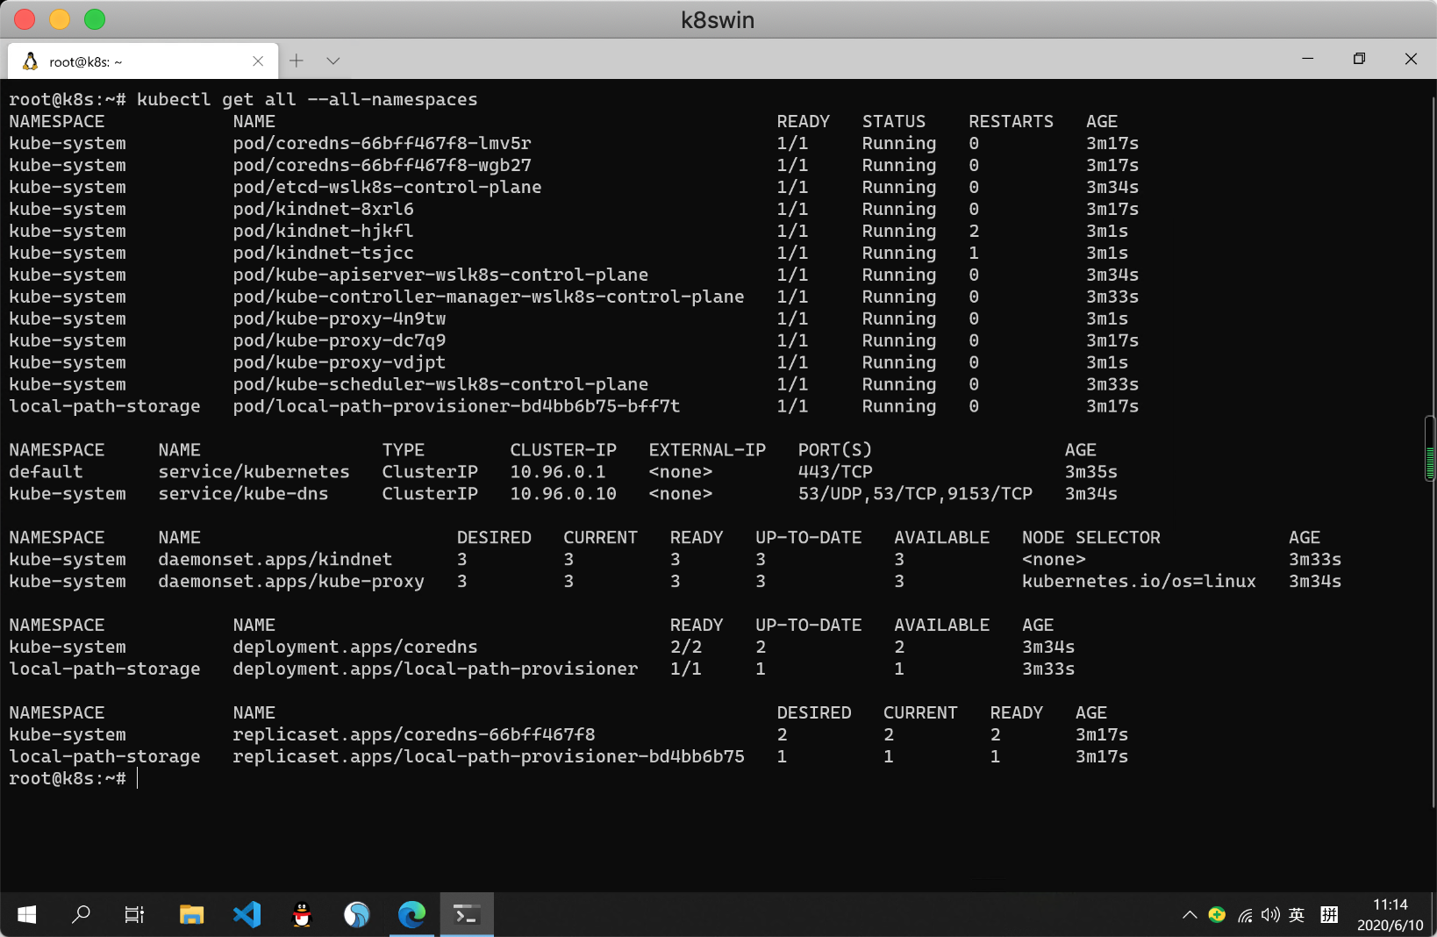1437x937 pixels.
Task: Click ports 53/UDP,53/TCP,9153/TCP
Action: pyautogui.click(x=915, y=494)
